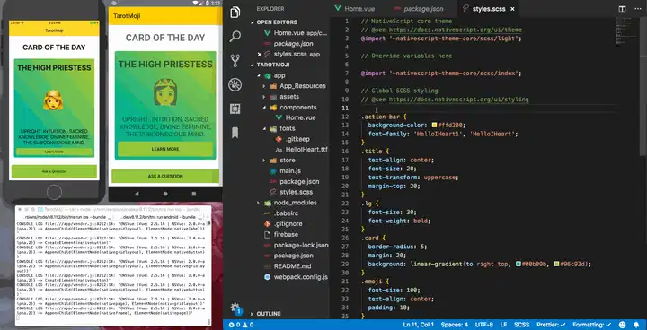Screen dimensions: 647x330
Task: Tap LEARN MORE on the Android emulator
Action: [x=165, y=149]
